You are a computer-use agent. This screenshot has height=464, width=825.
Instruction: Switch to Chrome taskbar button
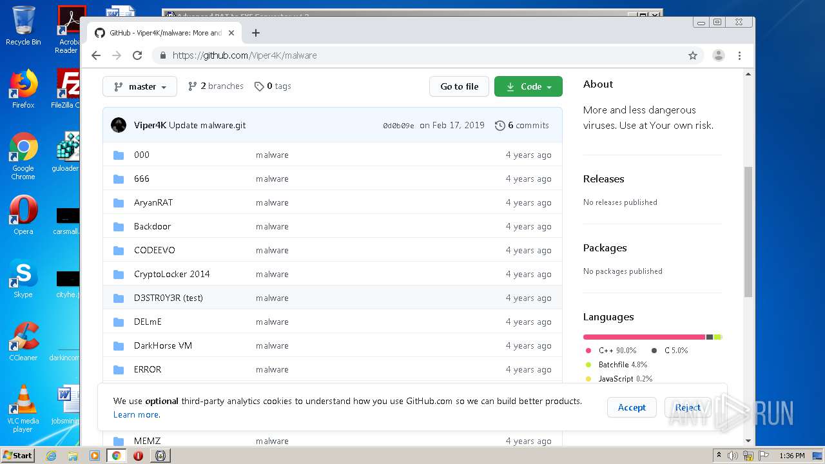117,456
